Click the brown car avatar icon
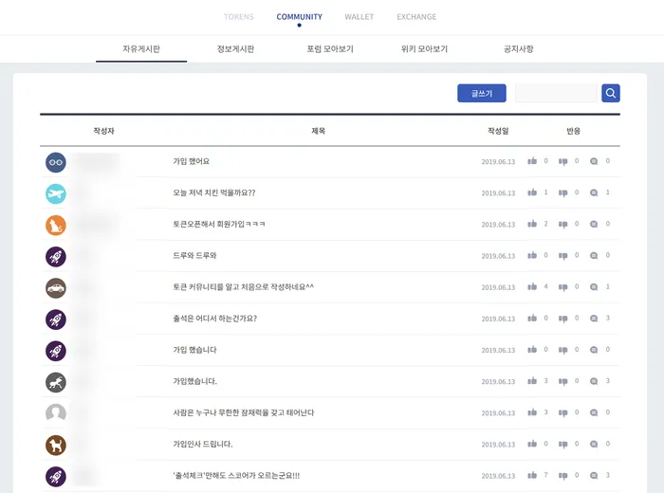Viewport: 664px width, 493px height. (56, 288)
